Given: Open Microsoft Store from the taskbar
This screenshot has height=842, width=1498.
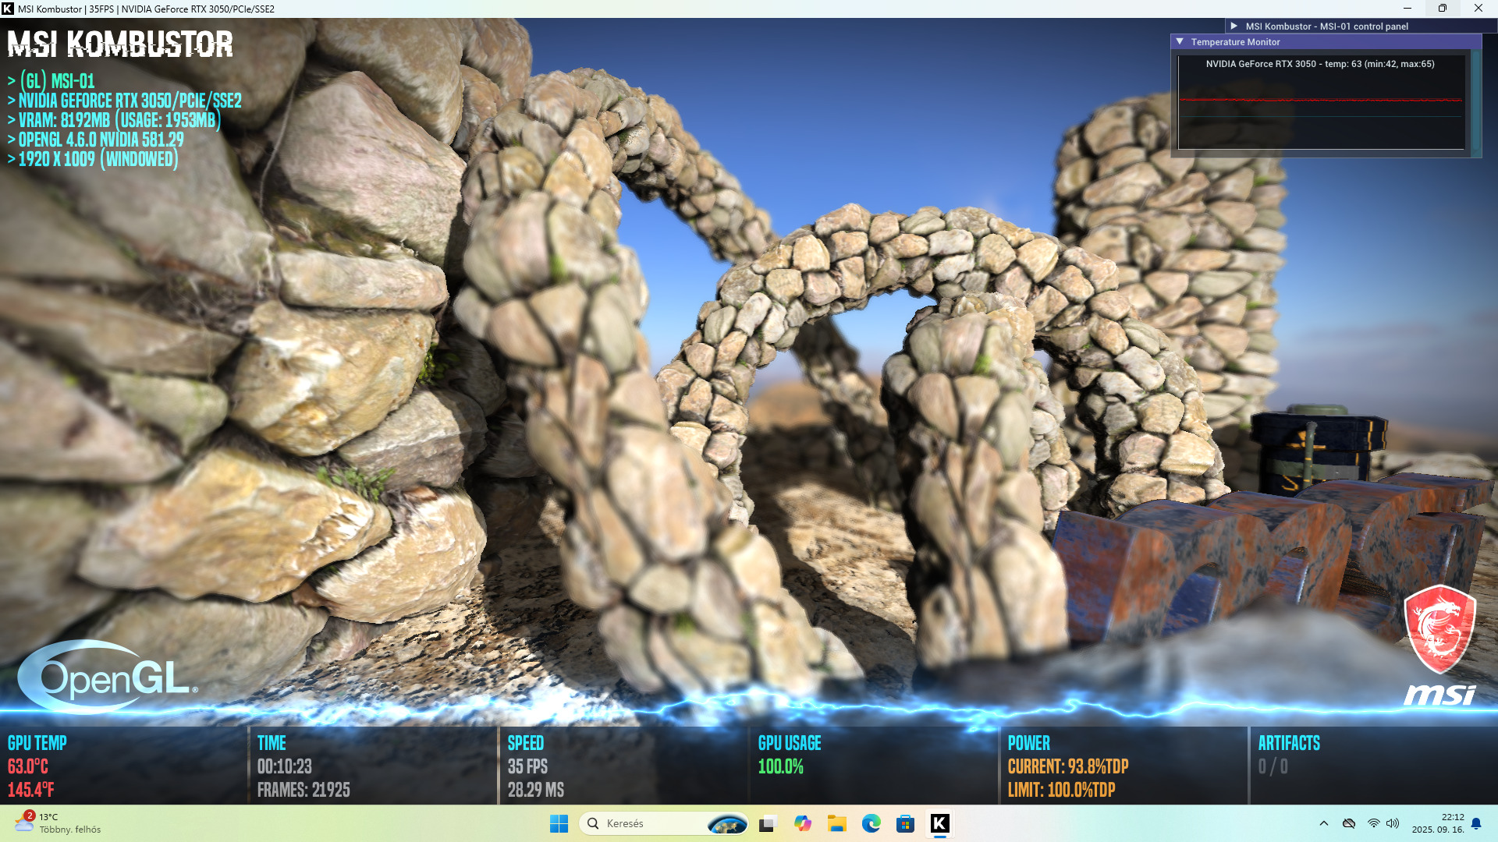Looking at the screenshot, I should (x=906, y=823).
